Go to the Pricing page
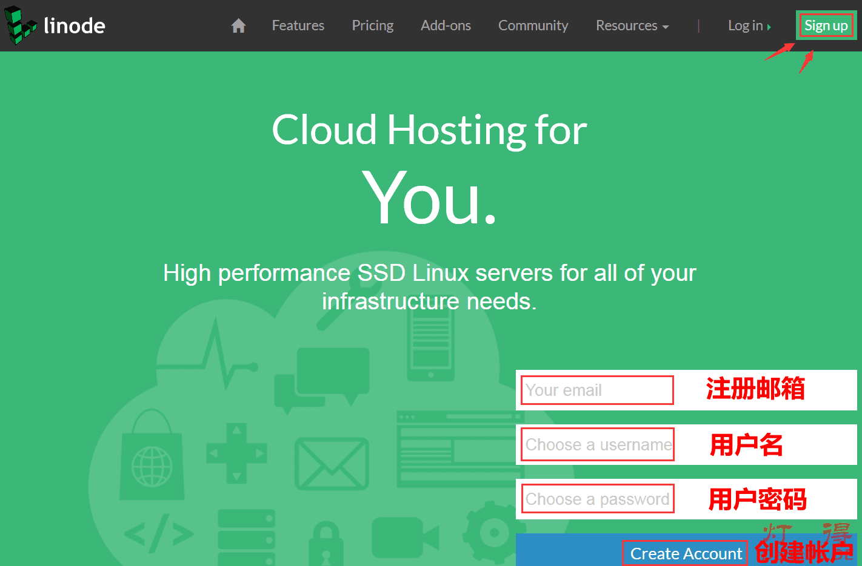 [372, 25]
